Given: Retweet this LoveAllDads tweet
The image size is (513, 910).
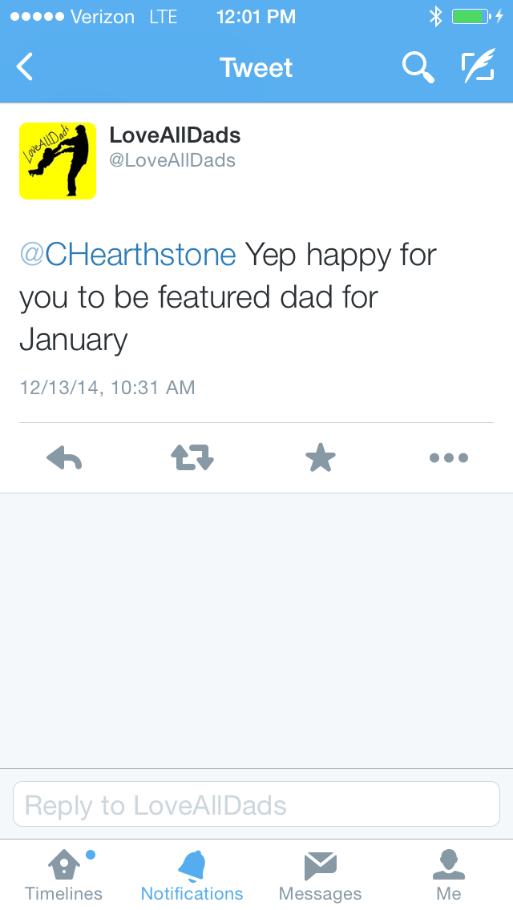Looking at the screenshot, I should pos(192,458).
